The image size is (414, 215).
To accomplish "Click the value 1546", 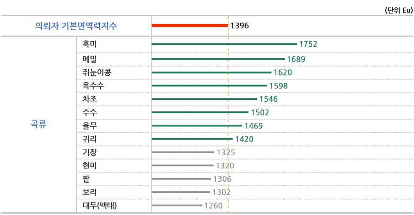I will [x=268, y=99].
